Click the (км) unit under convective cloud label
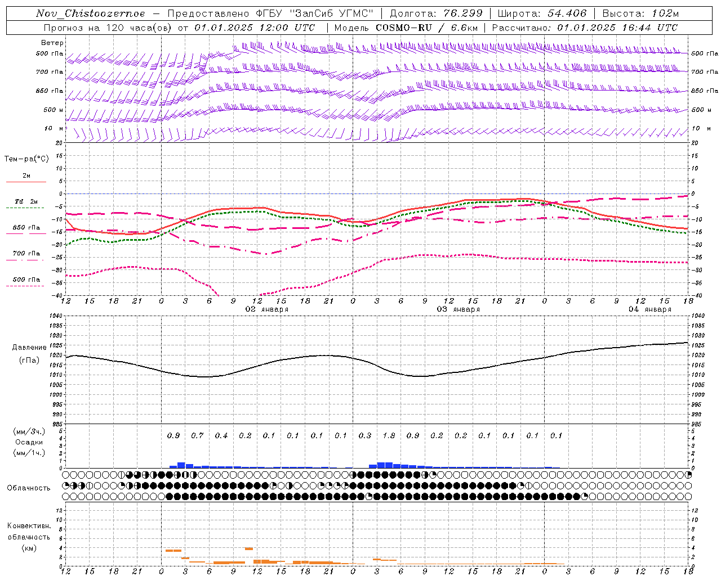721x576 pixels. (29, 548)
